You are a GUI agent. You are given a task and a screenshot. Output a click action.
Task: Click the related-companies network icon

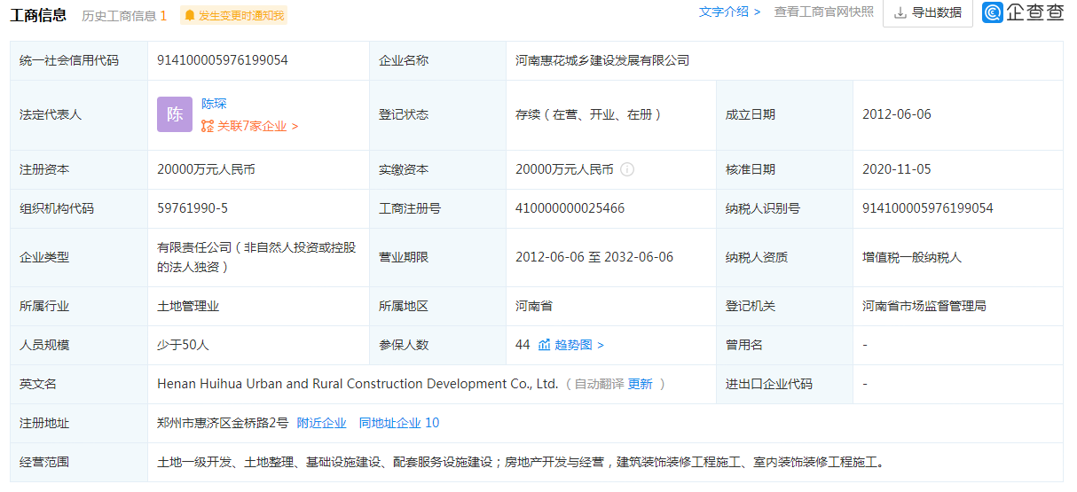click(x=208, y=126)
